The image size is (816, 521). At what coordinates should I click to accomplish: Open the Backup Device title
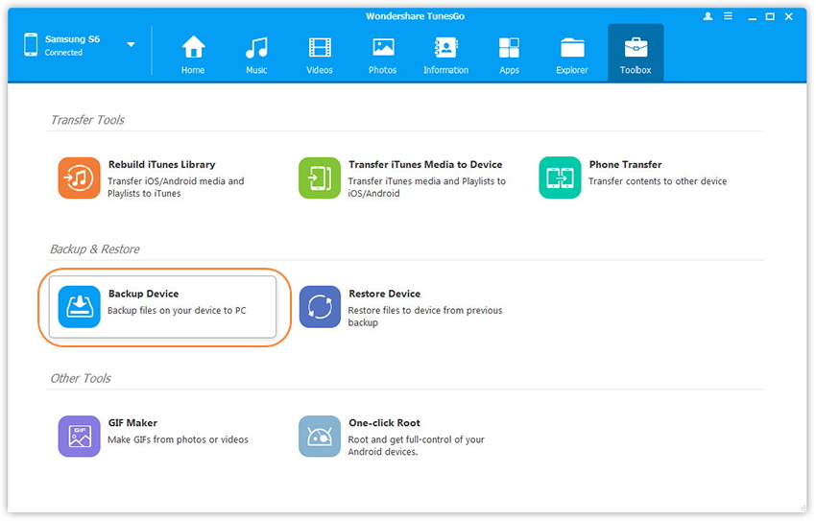[144, 294]
